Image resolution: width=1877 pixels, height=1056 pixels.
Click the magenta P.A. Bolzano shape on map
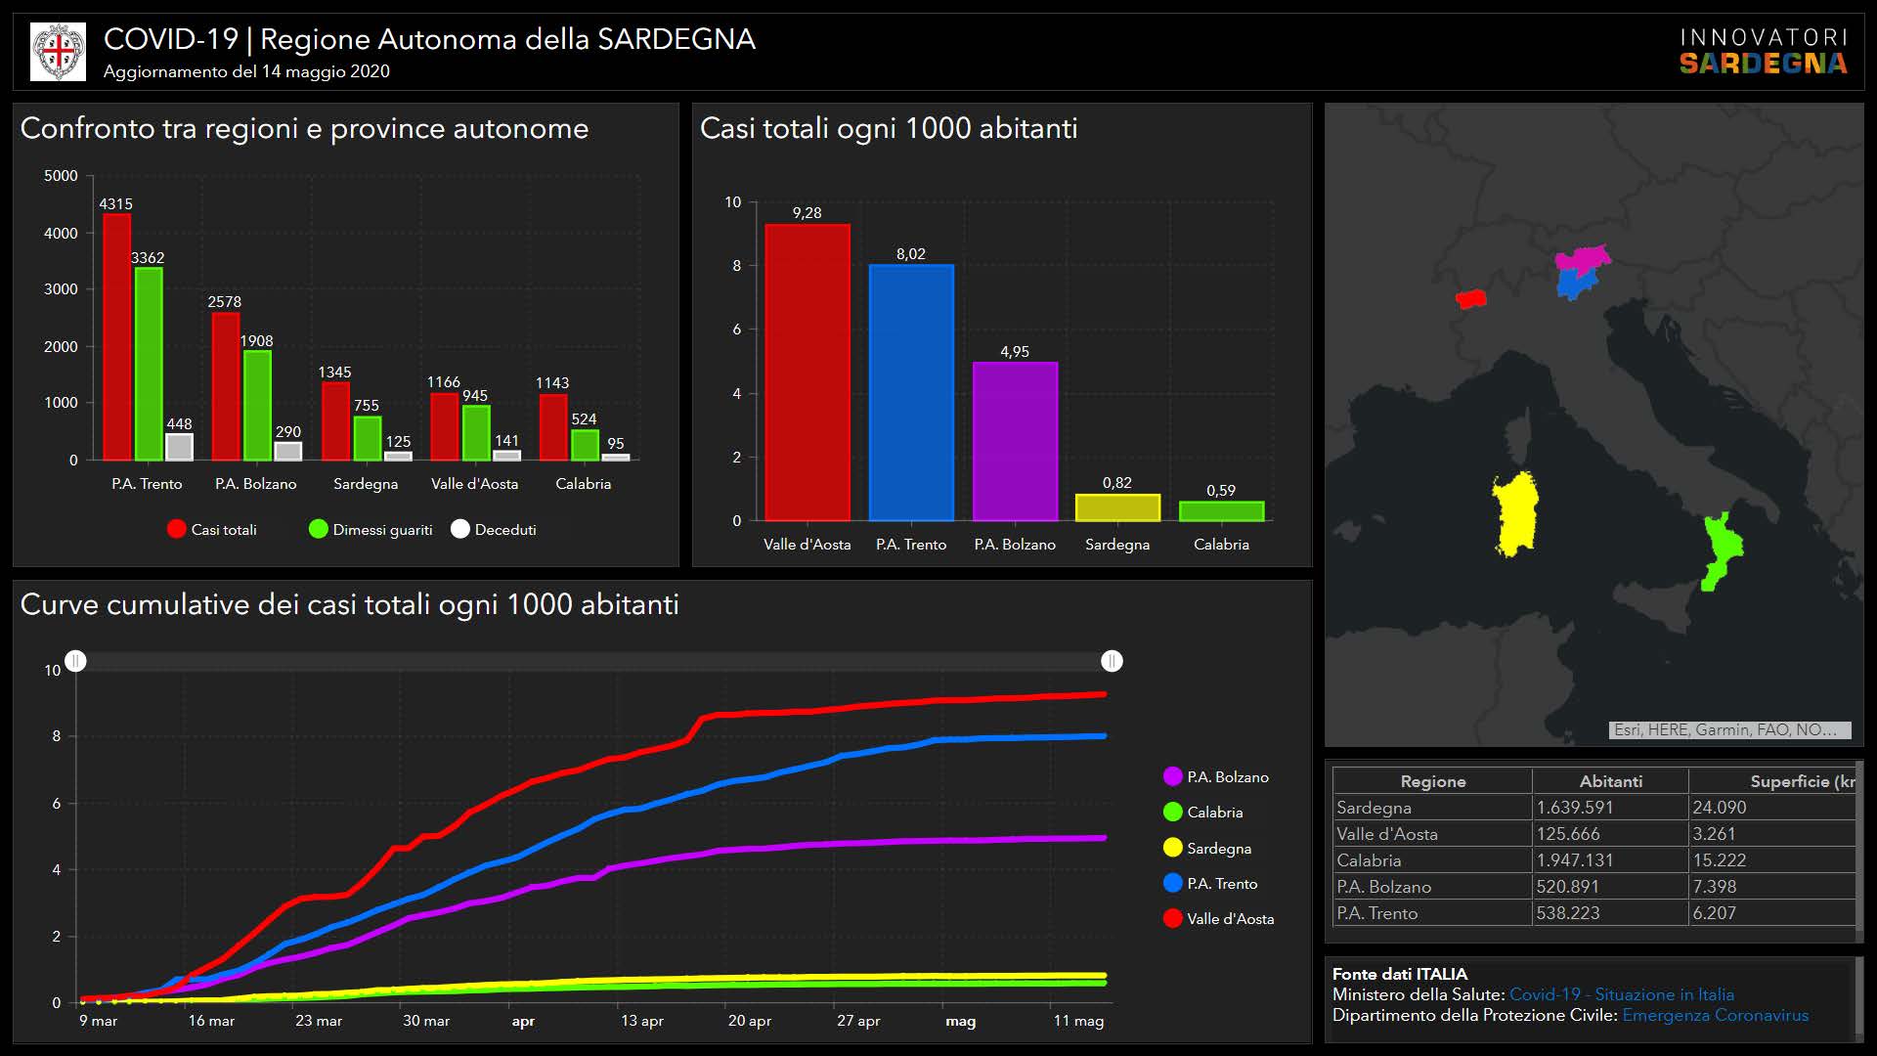coord(1586,259)
